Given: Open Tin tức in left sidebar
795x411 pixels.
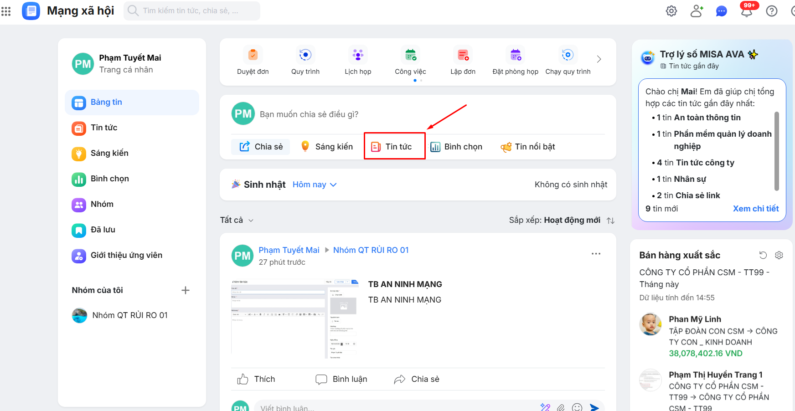Looking at the screenshot, I should tap(104, 128).
